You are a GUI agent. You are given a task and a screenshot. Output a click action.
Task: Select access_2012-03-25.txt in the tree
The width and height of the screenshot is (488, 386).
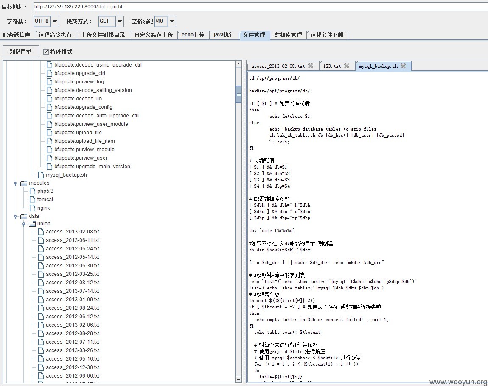[x=73, y=274]
